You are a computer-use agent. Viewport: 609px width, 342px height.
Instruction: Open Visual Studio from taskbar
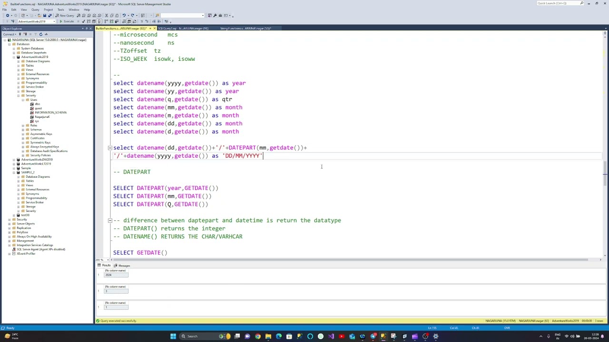pos(331,336)
